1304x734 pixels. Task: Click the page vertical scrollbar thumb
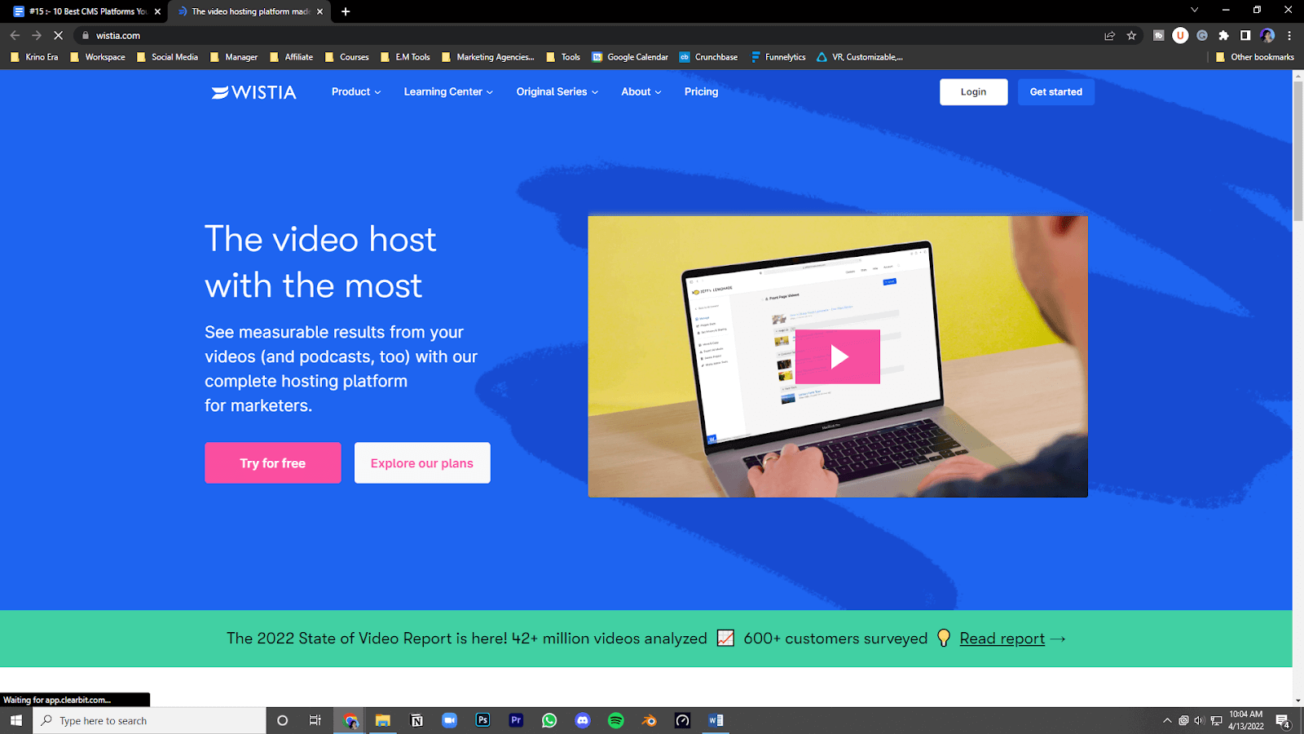pyautogui.click(x=1297, y=151)
